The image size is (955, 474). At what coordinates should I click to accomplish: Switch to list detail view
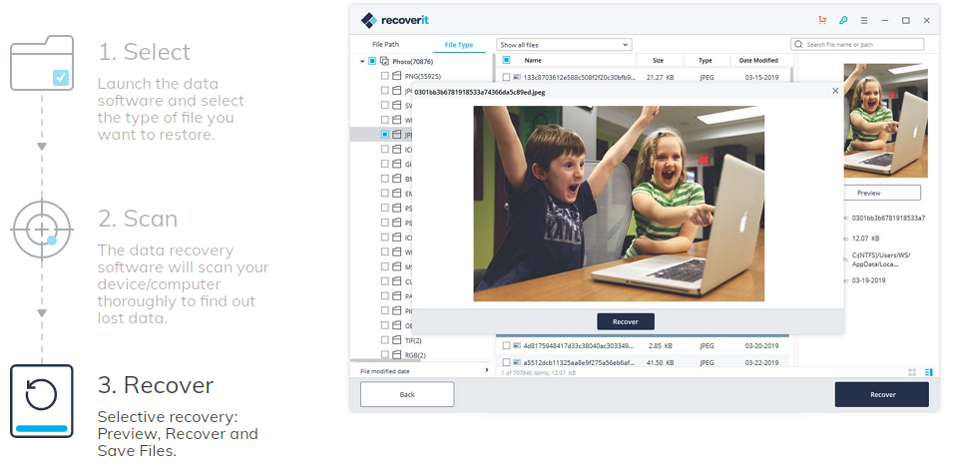point(928,372)
